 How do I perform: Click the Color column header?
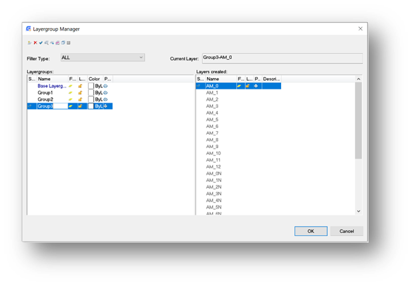[x=95, y=79]
